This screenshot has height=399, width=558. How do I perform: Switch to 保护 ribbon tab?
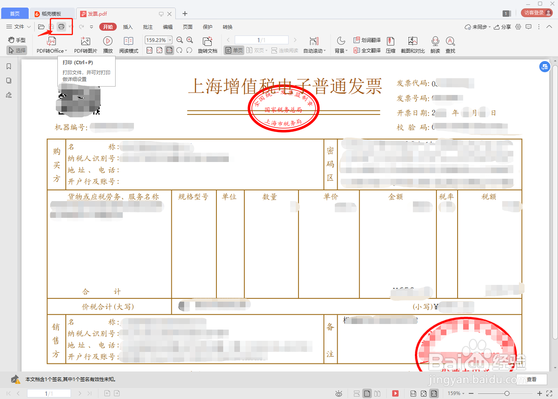click(x=208, y=27)
